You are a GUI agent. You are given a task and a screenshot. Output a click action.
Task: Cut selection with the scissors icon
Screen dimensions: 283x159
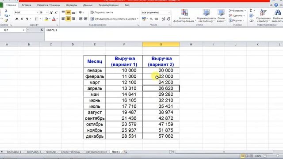[x=6, y=11]
